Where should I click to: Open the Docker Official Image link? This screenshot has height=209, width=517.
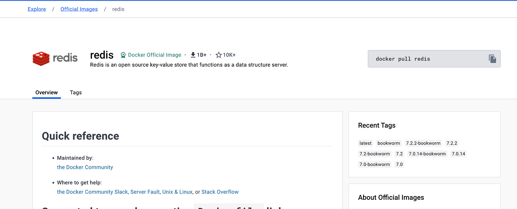pyautogui.click(x=154, y=55)
